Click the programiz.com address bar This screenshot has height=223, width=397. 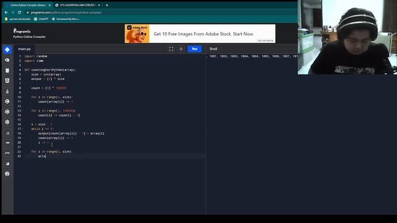tap(66, 12)
